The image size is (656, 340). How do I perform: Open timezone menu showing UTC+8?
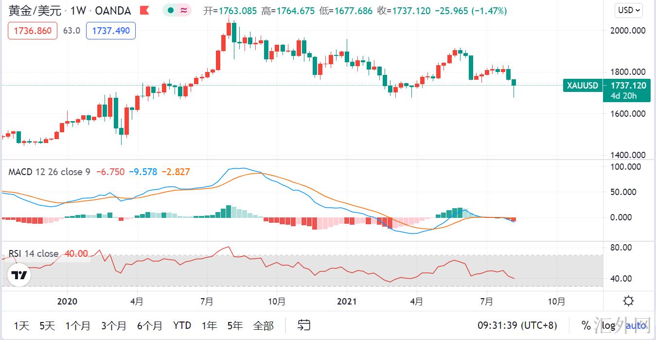517,325
